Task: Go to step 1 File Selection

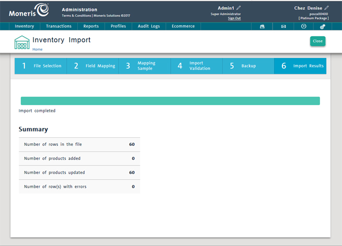Action: tap(41, 66)
